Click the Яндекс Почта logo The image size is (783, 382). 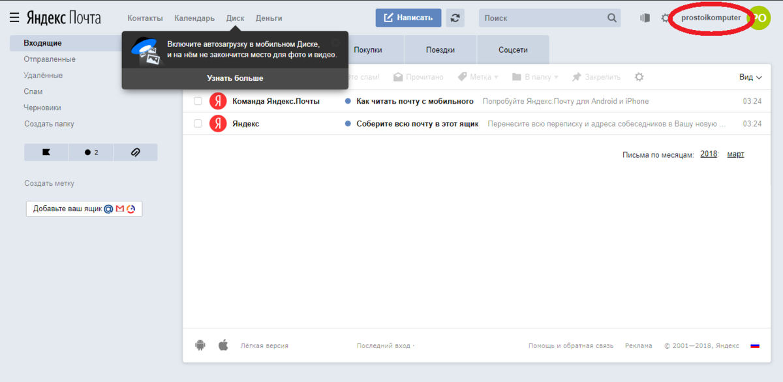63,18
